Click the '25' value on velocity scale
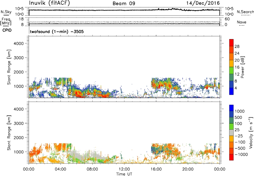254x176 pixels. pyautogui.click(x=237, y=130)
